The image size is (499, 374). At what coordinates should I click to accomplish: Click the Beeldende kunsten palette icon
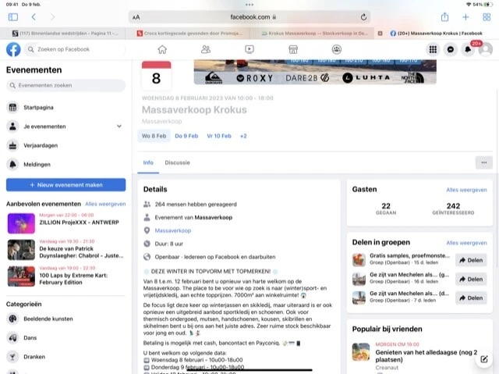pyautogui.click(x=12, y=319)
